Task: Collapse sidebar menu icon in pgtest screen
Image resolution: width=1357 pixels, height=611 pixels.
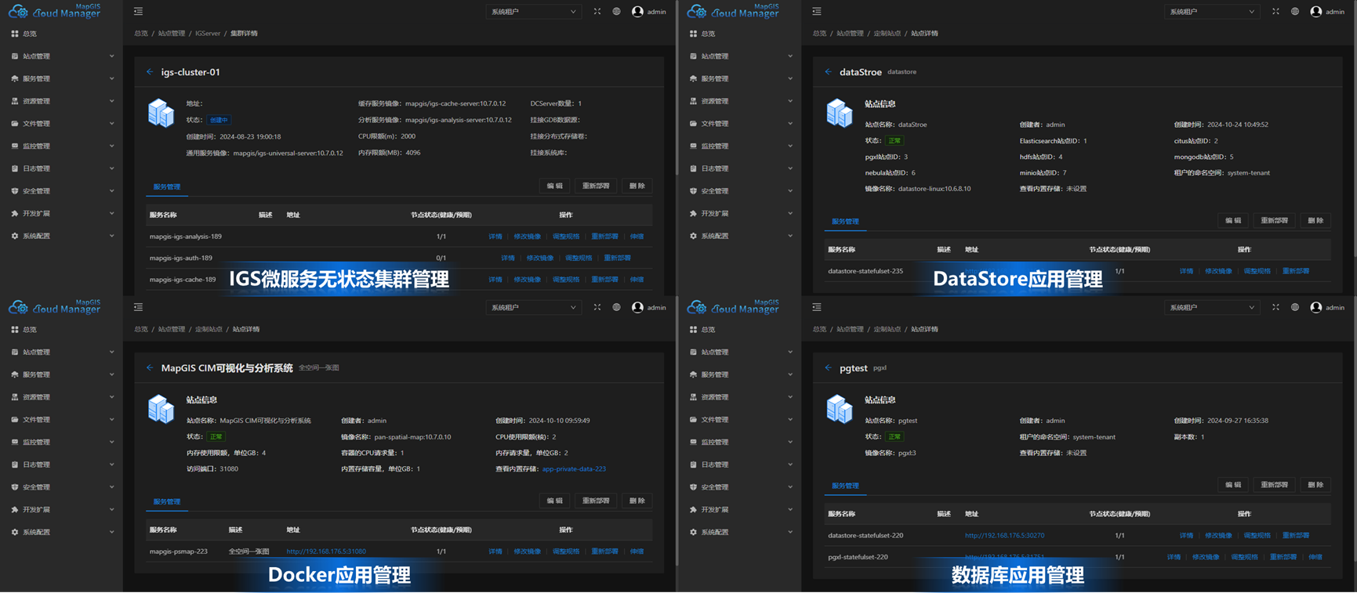Action: (x=817, y=308)
